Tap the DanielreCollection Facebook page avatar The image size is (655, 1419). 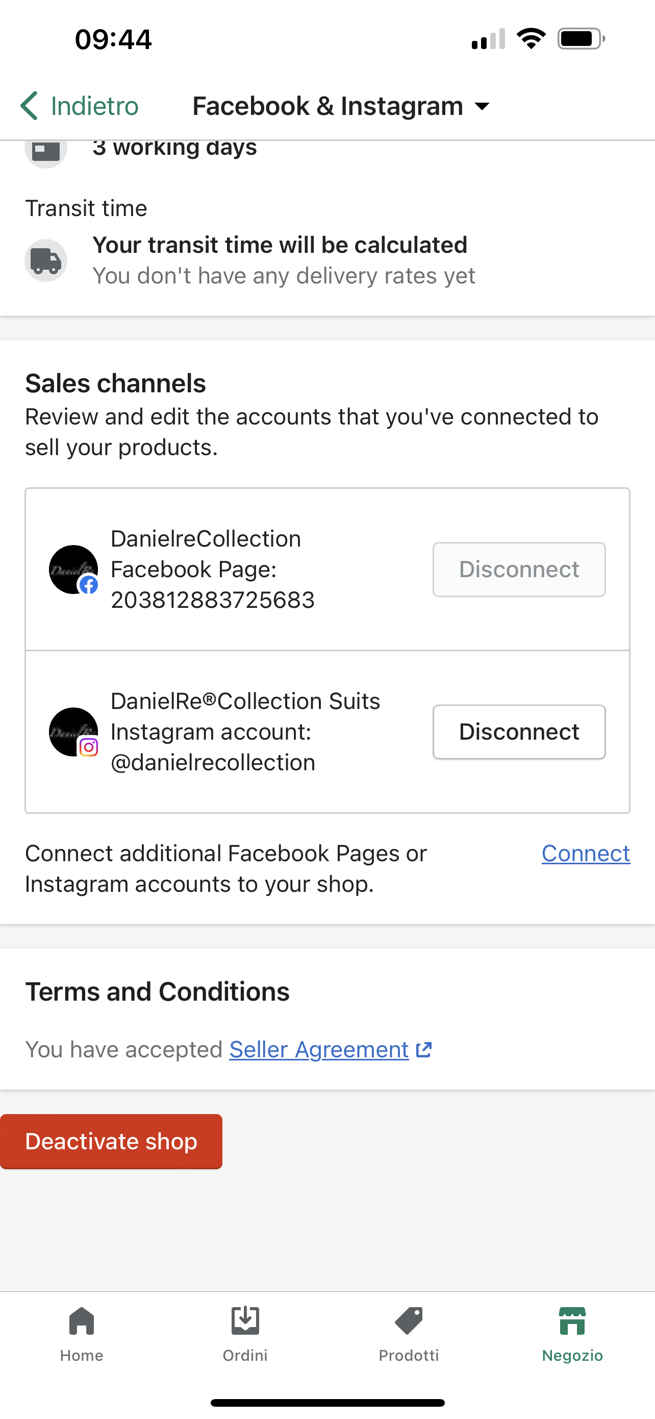pyautogui.click(x=73, y=570)
